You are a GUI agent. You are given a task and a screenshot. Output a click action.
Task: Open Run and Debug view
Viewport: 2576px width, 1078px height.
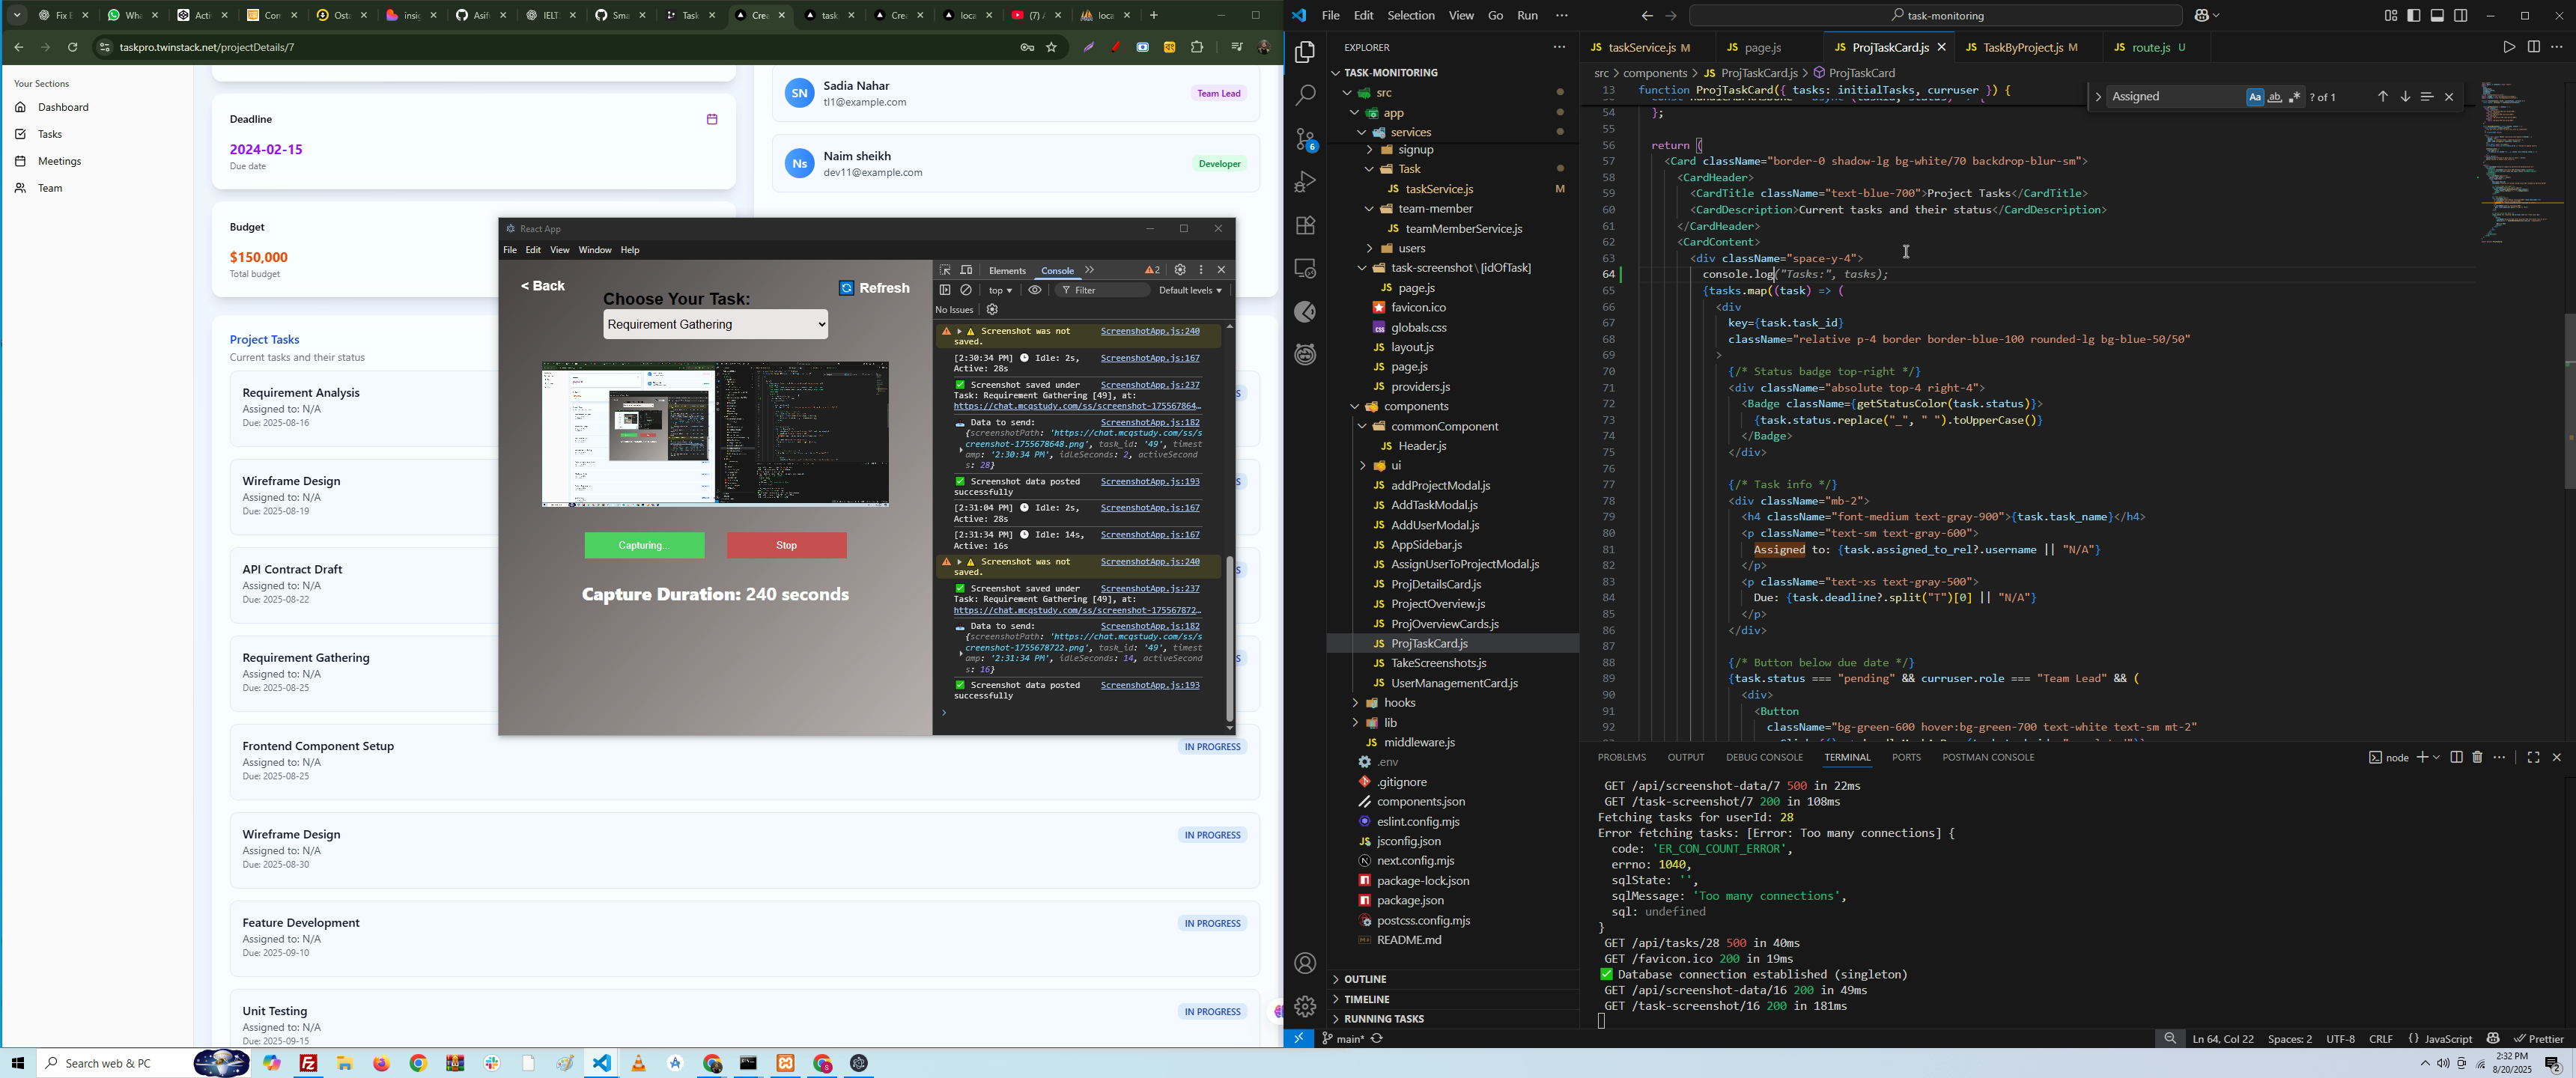[x=1305, y=182]
